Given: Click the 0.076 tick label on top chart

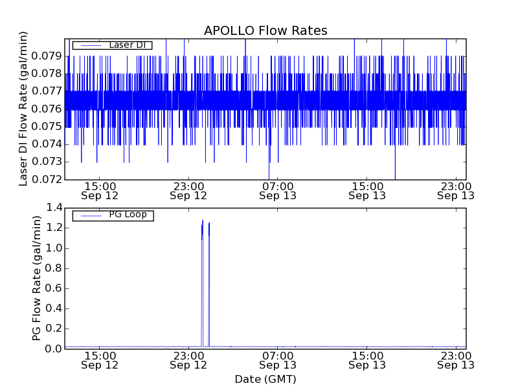Looking at the screenshot, I should pyautogui.click(x=47, y=109).
